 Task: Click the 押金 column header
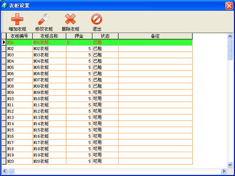click(79, 36)
